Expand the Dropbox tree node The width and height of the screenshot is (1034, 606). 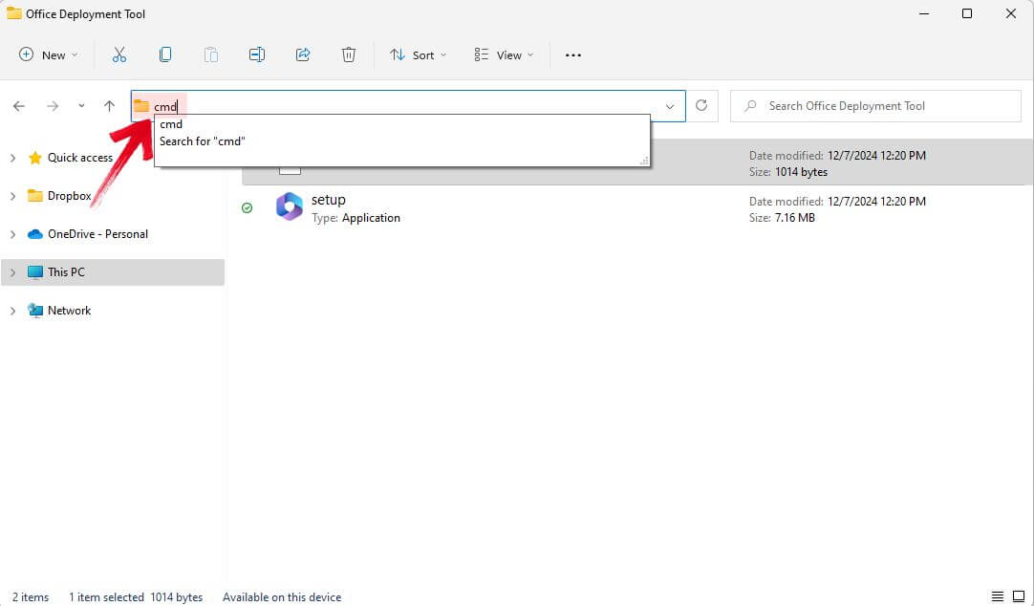pos(12,196)
